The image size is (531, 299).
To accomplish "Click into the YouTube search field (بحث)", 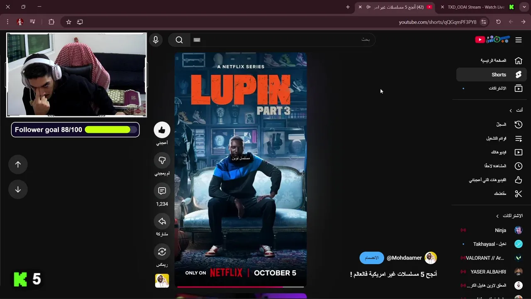I will (x=283, y=40).
